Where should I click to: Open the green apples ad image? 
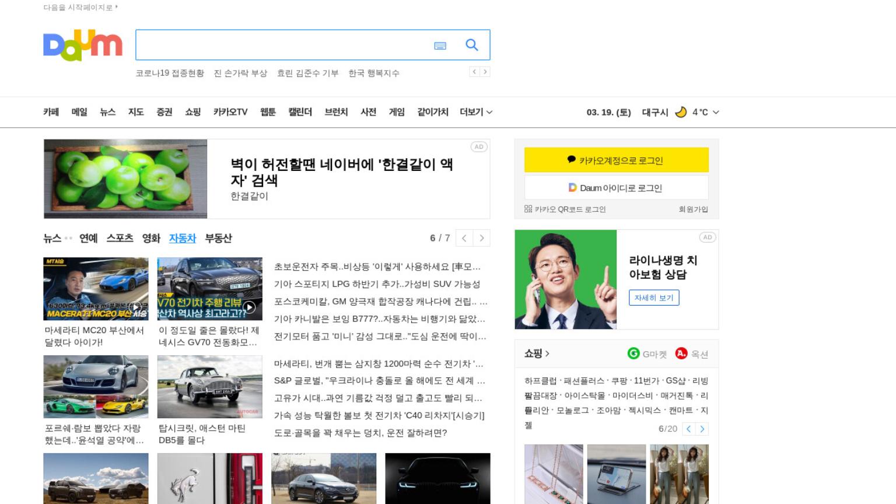click(x=125, y=178)
